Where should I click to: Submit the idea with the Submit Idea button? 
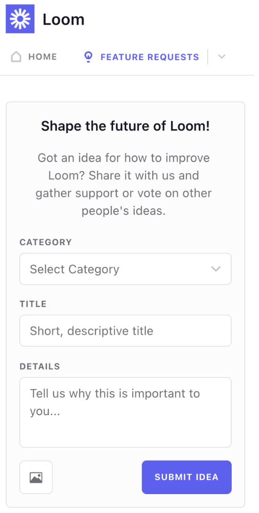click(x=186, y=477)
